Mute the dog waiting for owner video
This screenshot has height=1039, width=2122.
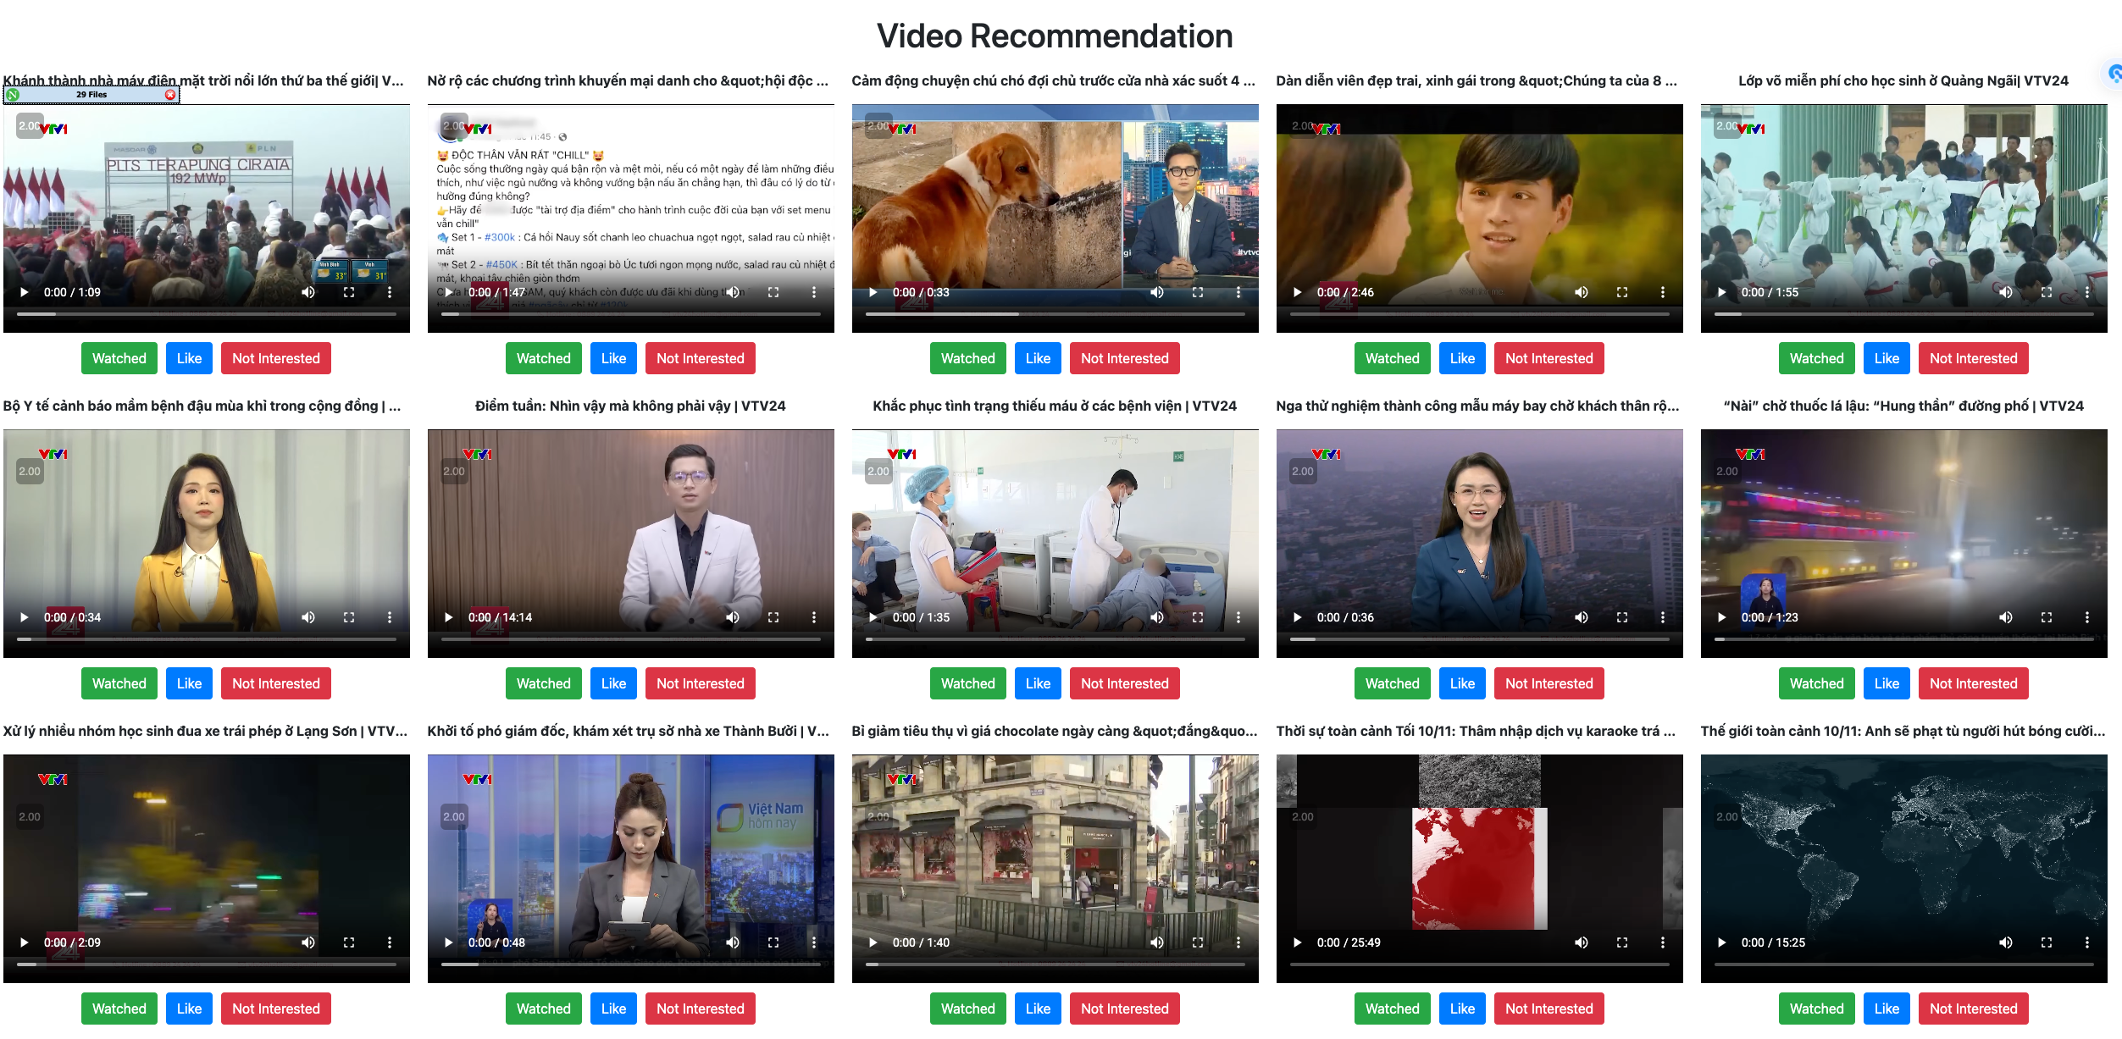1156,292
